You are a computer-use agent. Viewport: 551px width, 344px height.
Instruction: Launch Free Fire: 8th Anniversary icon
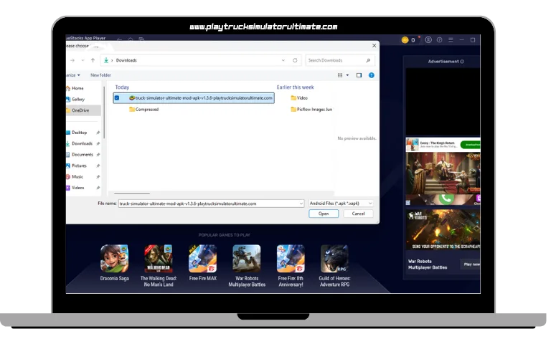tap(291, 258)
